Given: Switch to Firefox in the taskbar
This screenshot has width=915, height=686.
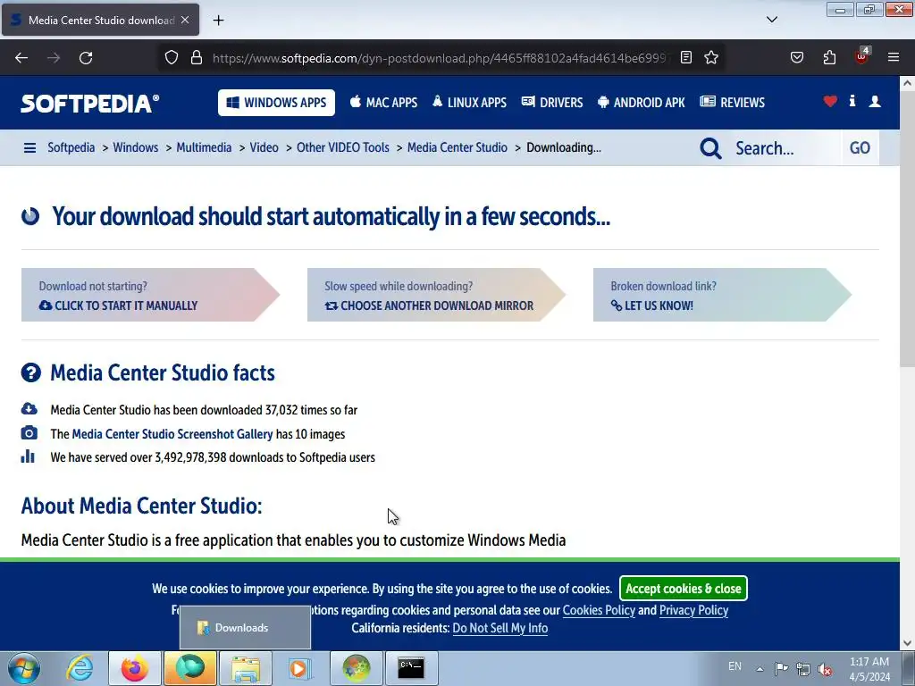Looking at the screenshot, I should click(x=134, y=668).
